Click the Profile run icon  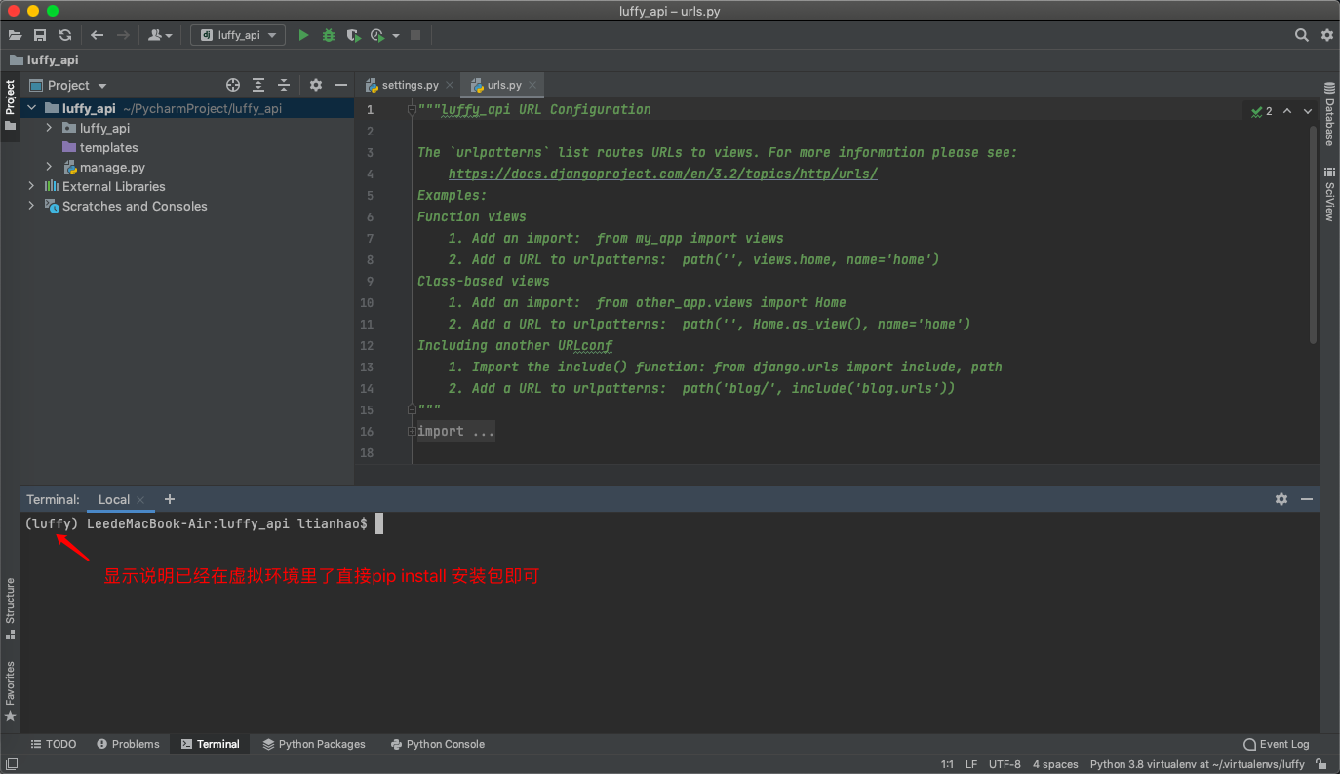[377, 35]
